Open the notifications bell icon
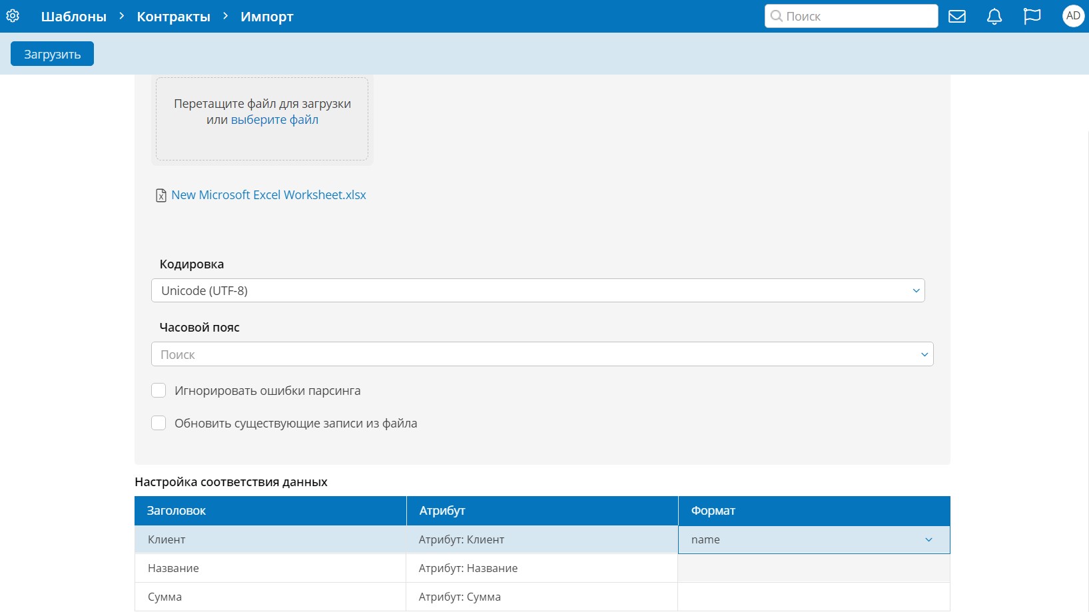 pos(994,16)
